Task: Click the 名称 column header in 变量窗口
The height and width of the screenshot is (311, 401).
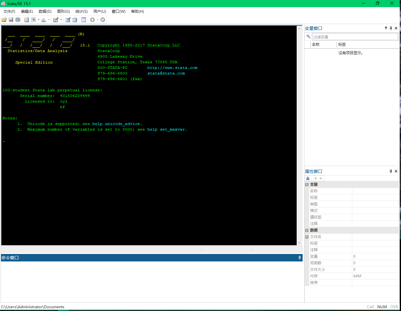Action: point(323,45)
